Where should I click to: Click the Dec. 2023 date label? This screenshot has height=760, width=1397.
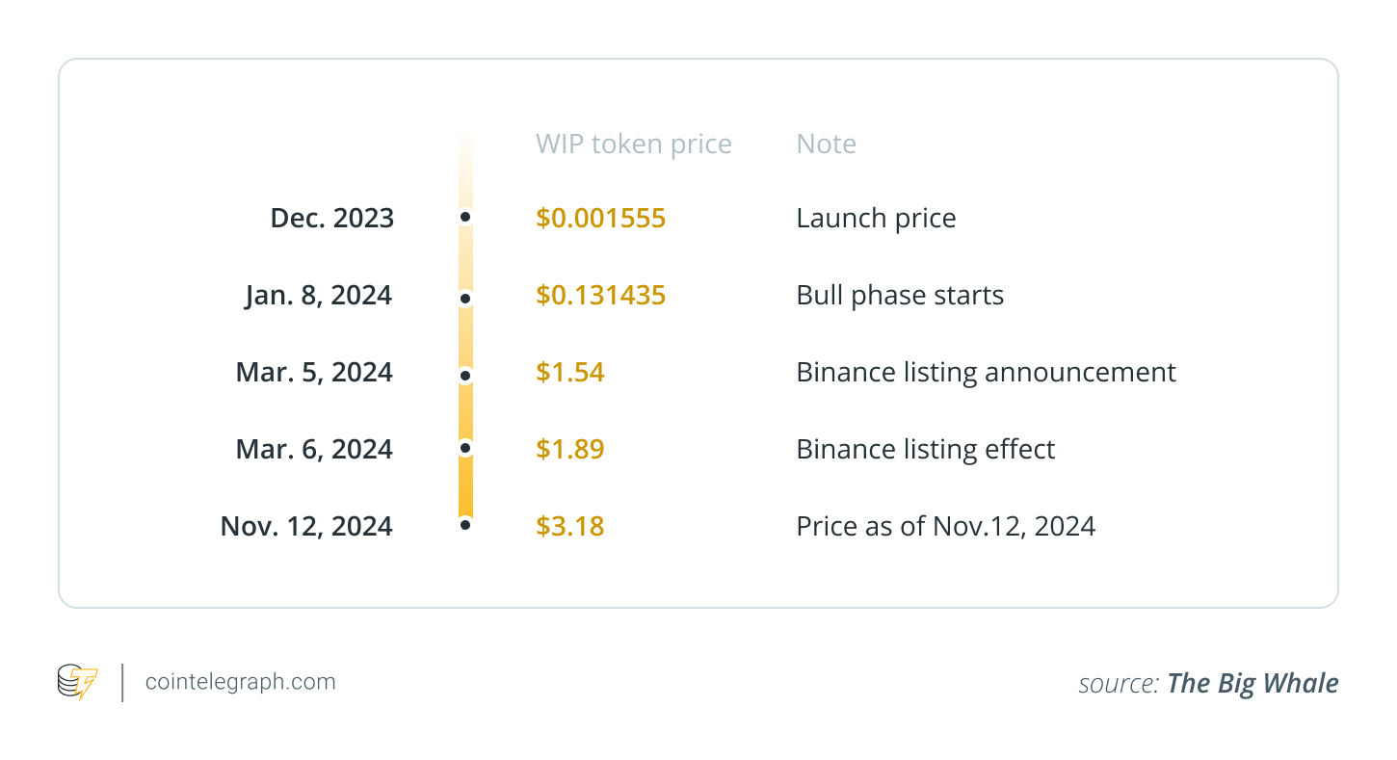(x=331, y=218)
